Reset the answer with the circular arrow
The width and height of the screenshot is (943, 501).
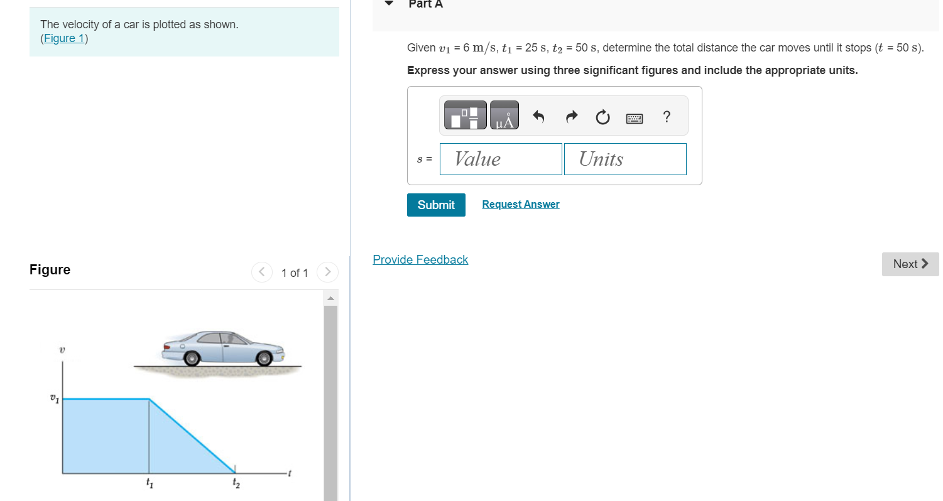(602, 117)
